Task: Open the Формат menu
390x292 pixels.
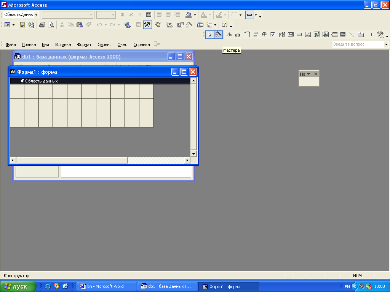Action: point(84,45)
